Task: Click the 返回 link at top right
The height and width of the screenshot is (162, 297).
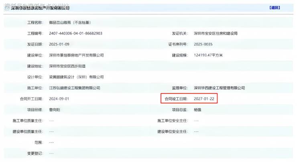Action: point(275,8)
